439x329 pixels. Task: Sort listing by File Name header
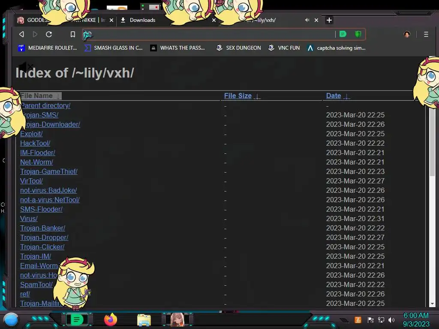[x=41, y=96]
